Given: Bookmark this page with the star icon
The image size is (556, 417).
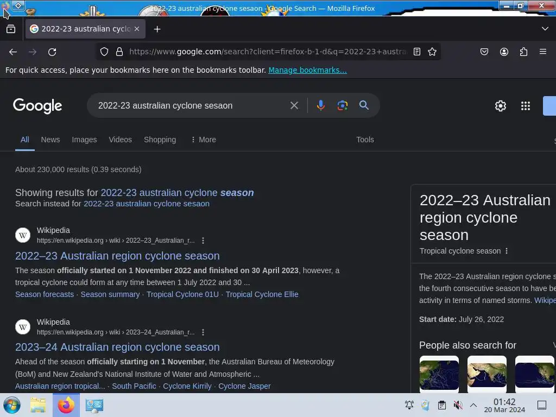Looking at the screenshot, I should click(432, 52).
